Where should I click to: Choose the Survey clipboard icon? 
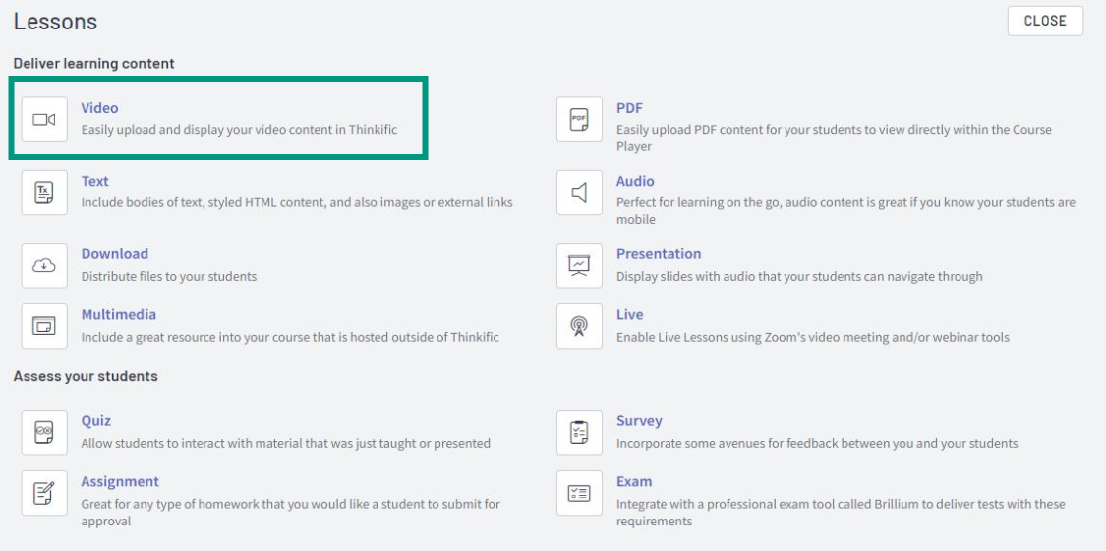pos(579,432)
